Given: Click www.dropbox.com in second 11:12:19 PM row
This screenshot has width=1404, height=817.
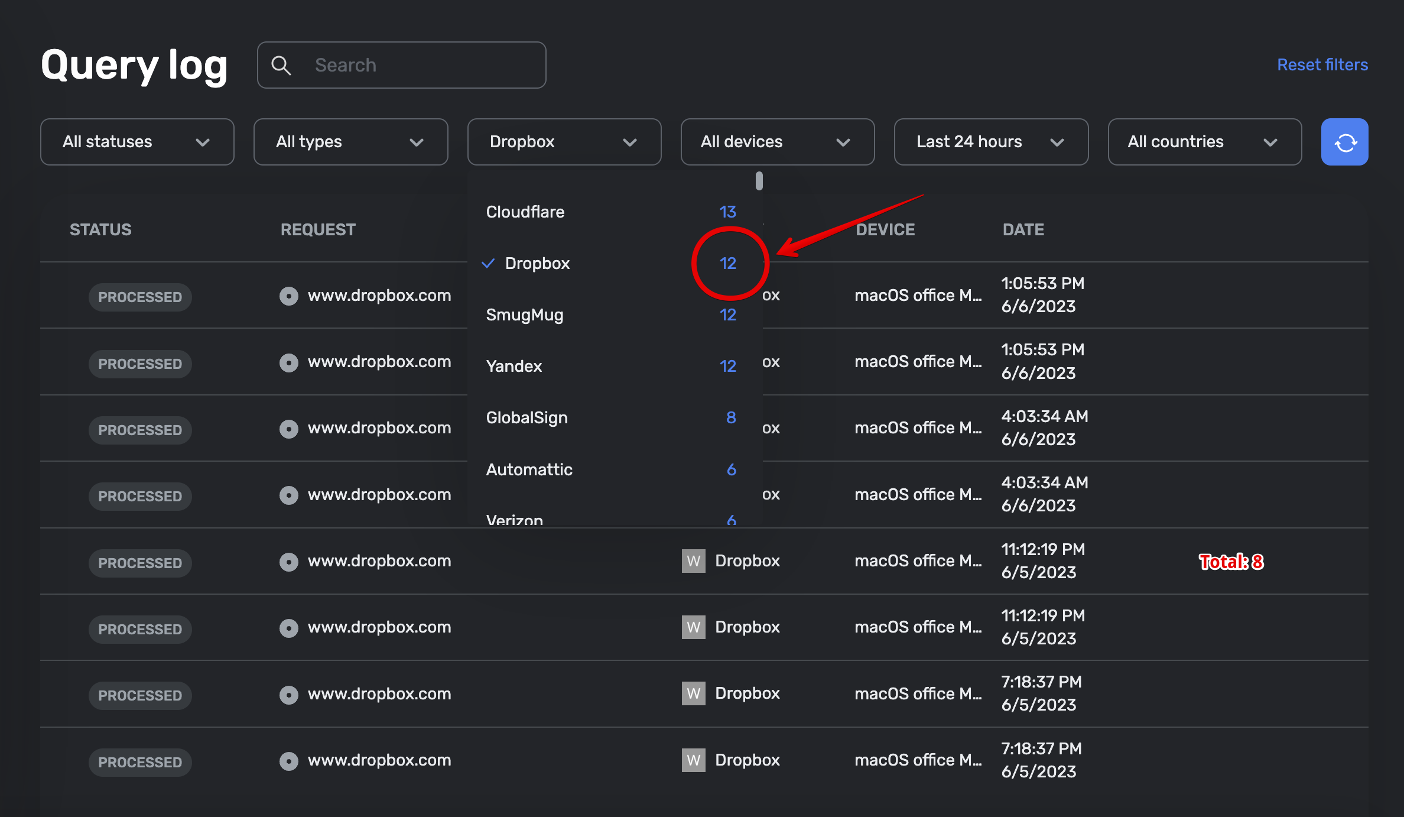Looking at the screenshot, I should [379, 627].
